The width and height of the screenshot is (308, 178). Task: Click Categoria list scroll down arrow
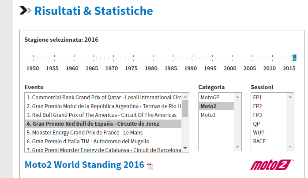coord(238,147)
